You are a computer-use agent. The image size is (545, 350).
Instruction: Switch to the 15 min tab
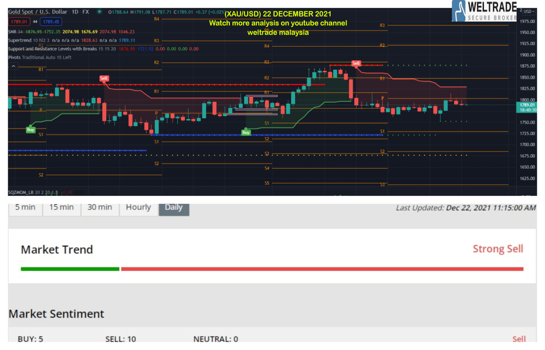click(61, 208)
